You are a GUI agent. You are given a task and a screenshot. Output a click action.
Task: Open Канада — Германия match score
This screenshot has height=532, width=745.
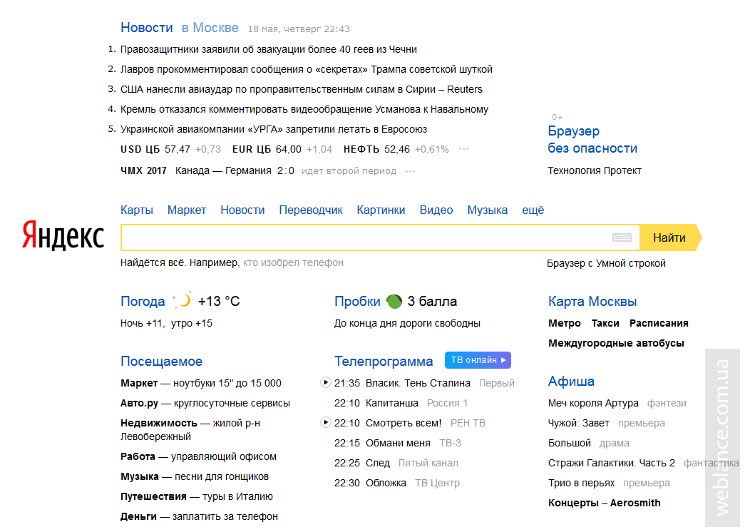click(x=235, y=170)
